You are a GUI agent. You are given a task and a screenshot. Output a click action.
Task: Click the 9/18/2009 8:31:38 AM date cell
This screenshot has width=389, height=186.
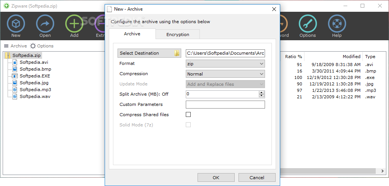click(x=336, y=65)
